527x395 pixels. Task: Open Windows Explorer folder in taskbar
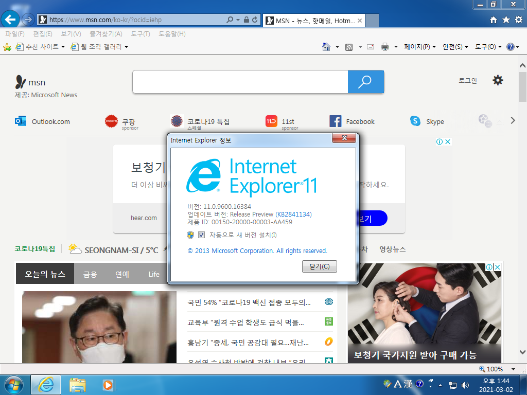pos(78,385)
